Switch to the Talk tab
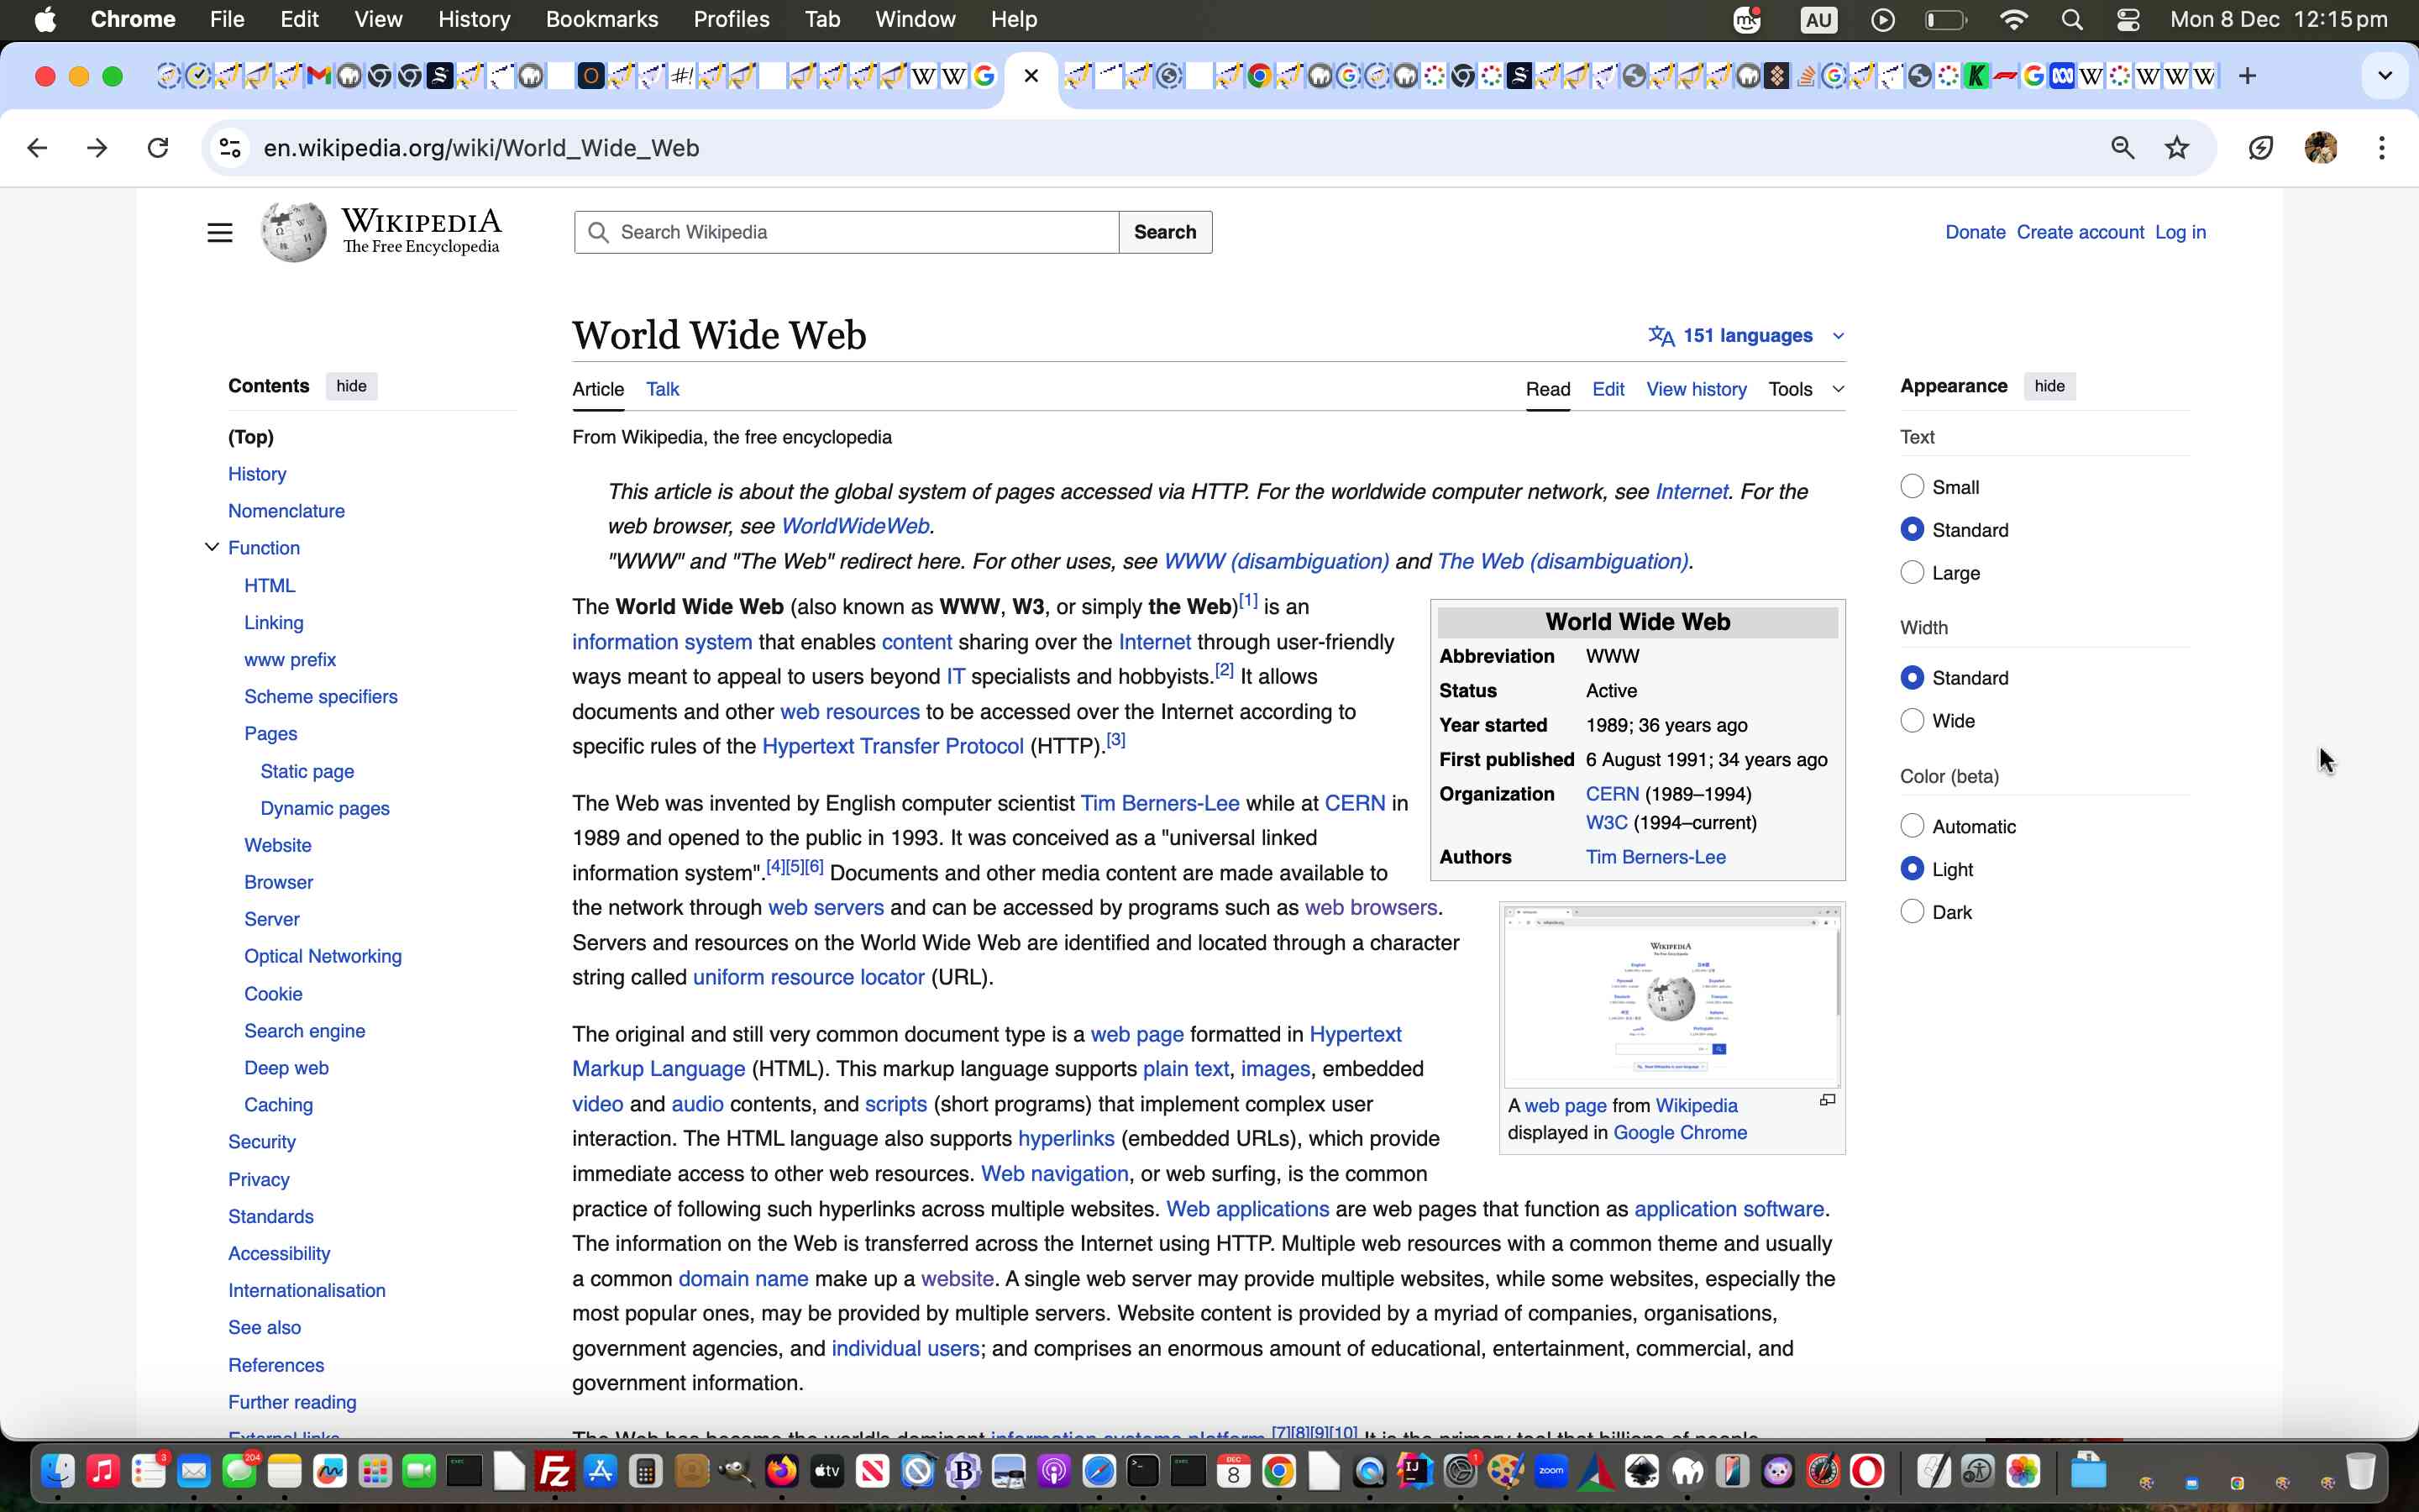The image size is (2419, 1512). (x=662, y=389)
